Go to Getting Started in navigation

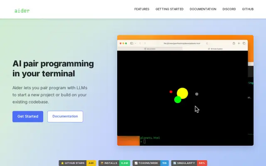[170, 9]
